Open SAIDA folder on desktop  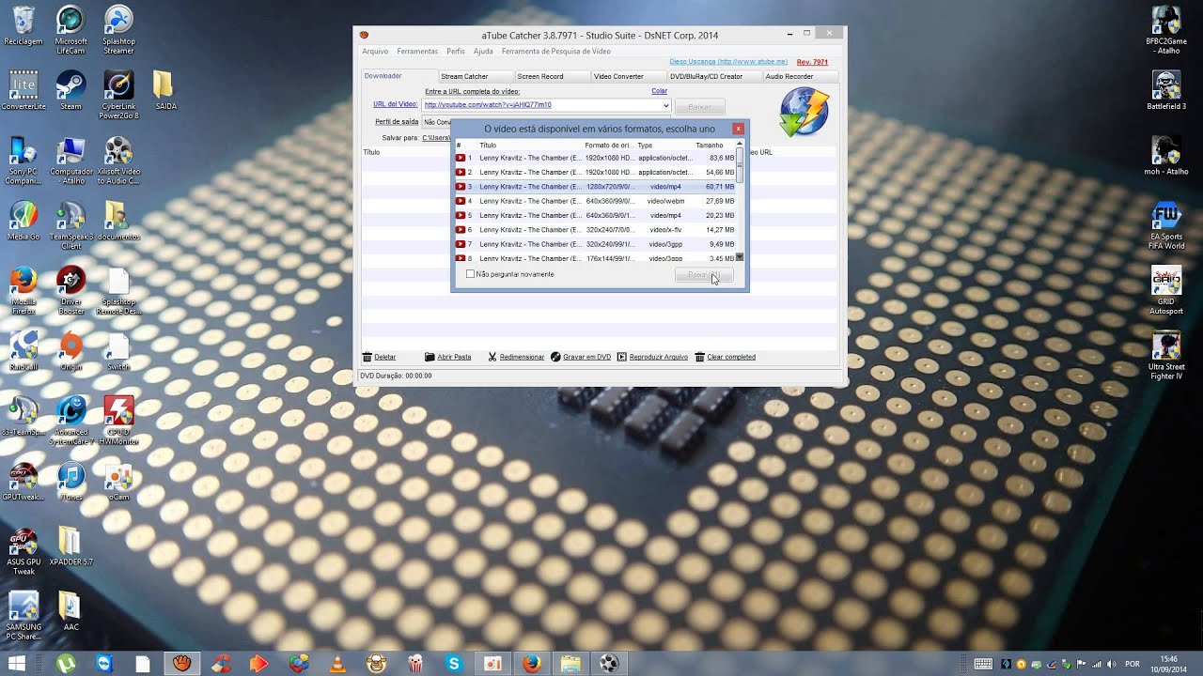point(165,91)
